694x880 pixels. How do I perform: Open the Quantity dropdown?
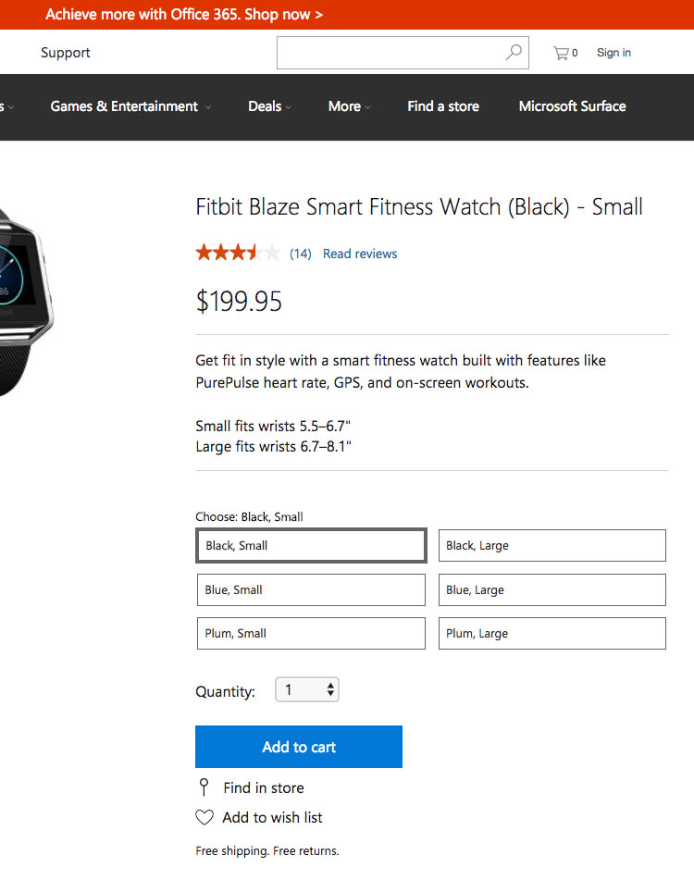pyautogui.click(x=307, y=690)
